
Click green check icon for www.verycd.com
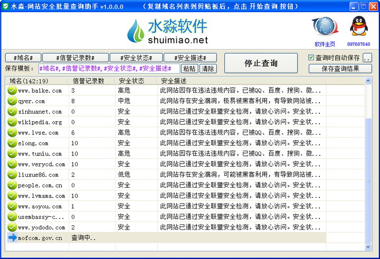click(12, 164)
